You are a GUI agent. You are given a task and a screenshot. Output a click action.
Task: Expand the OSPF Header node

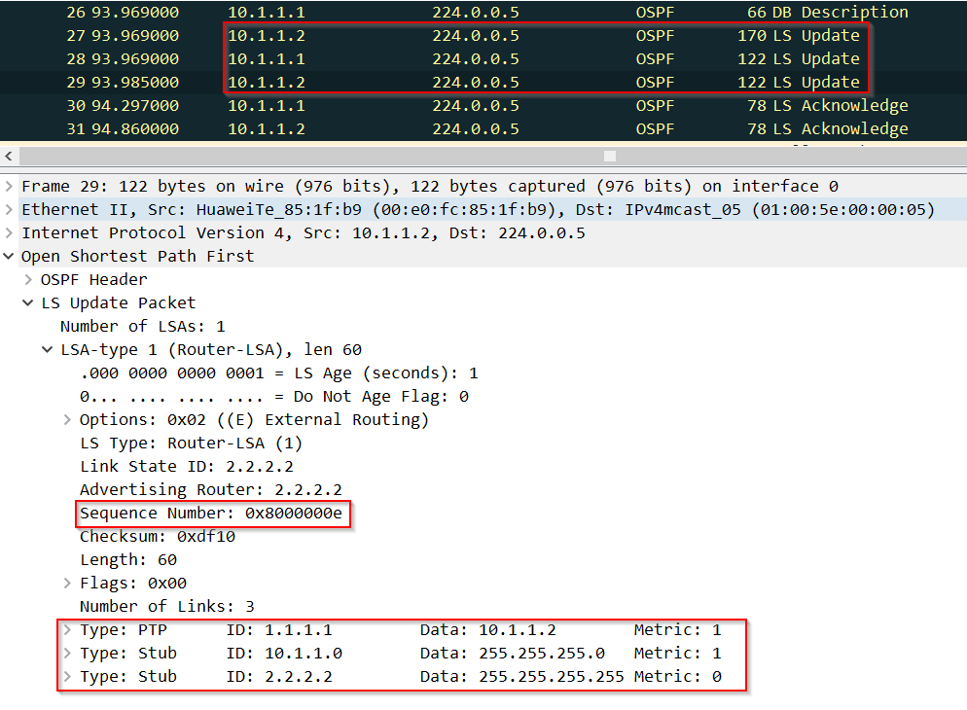click(x=28, y=280)
